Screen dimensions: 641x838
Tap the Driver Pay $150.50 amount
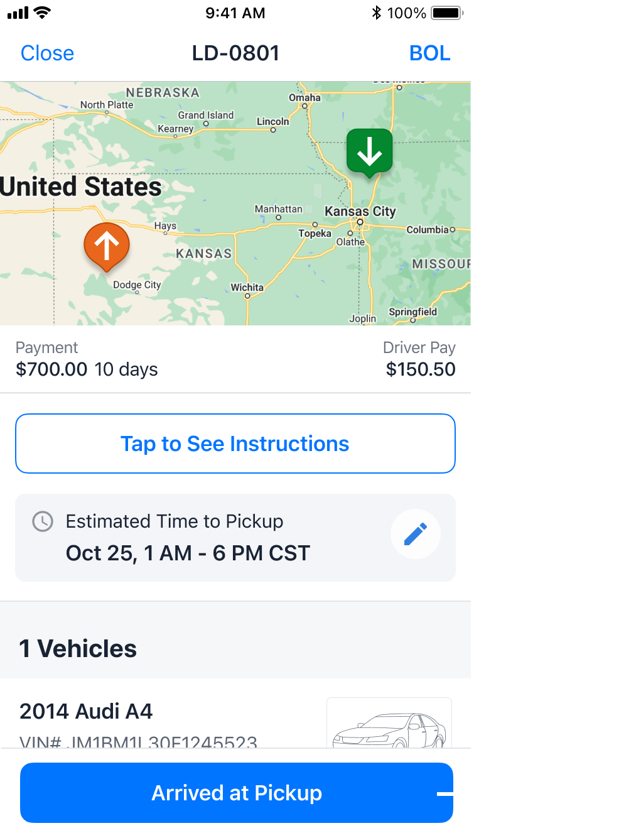(421, 369)
